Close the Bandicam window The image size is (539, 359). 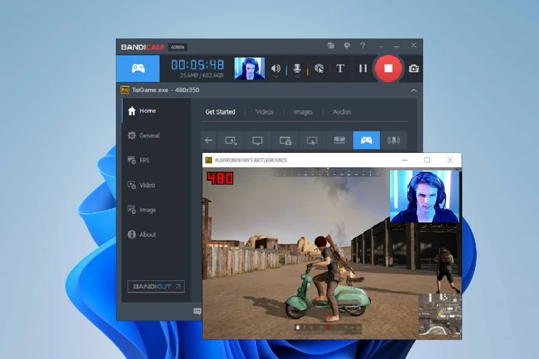coord(414,45)
